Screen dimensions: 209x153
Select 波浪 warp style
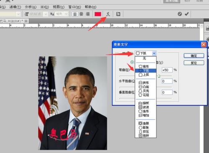[x=145, y=107]
